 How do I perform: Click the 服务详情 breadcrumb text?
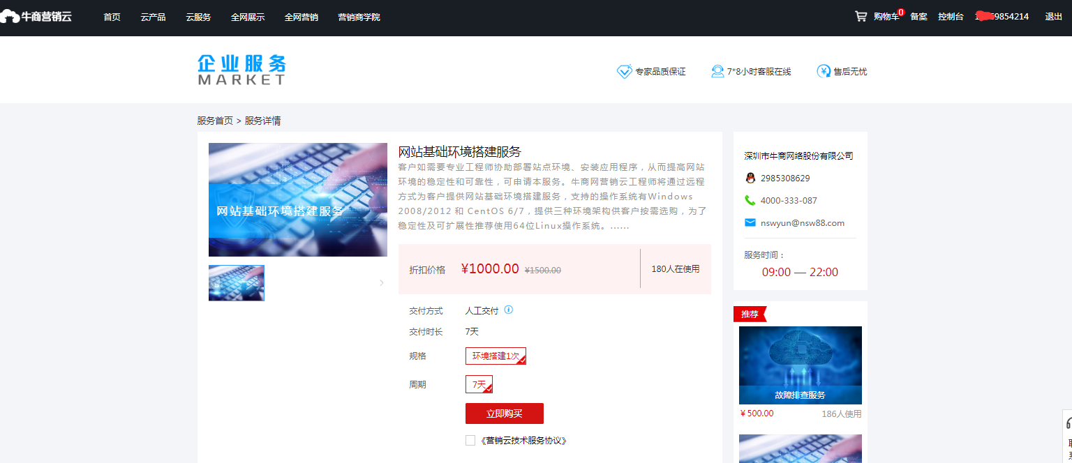coord(262,121)
